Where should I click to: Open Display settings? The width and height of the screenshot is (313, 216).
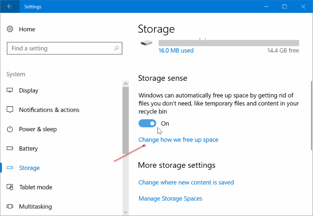click(29, 91)
